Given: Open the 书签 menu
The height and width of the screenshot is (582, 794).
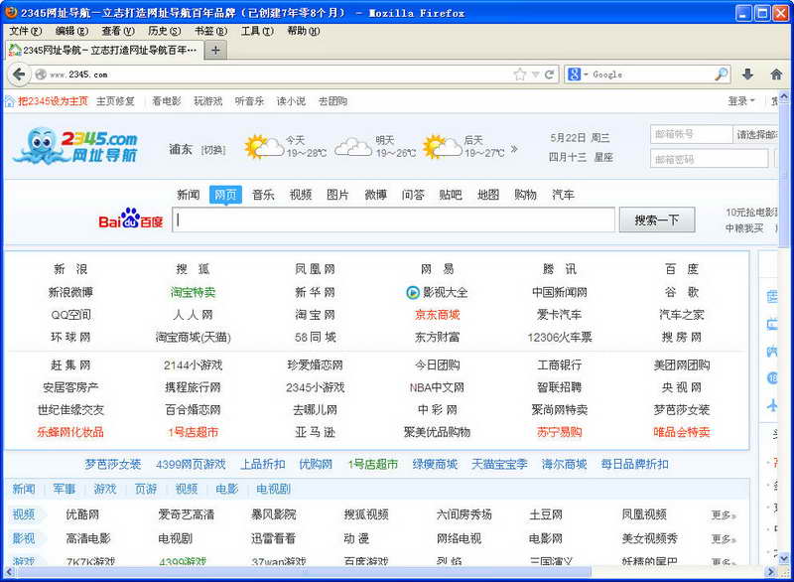Looking at the screenshot, I should click(211, 31).
